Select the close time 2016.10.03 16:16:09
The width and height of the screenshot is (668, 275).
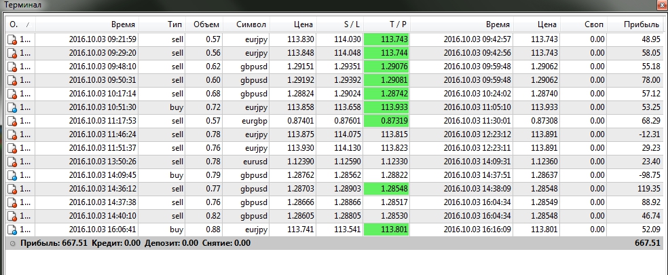click(477, 230)
